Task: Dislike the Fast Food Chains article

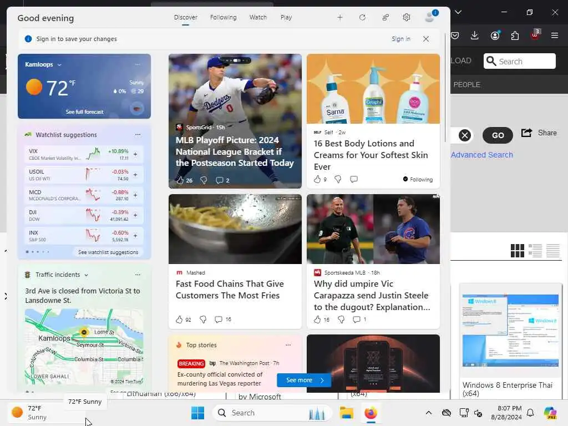Action: point(203,319)
